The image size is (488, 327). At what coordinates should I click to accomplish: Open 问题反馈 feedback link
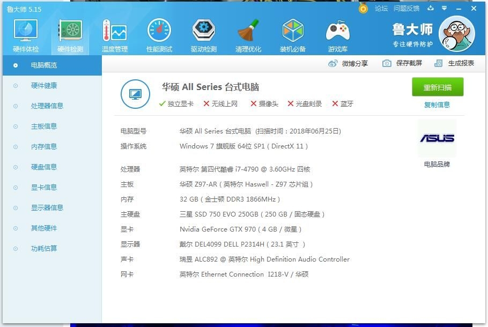tap(406, 9)
